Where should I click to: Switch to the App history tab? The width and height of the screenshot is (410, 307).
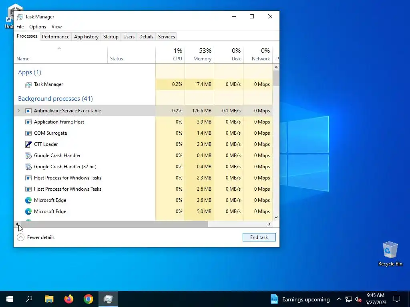click(x=86, y=37)
